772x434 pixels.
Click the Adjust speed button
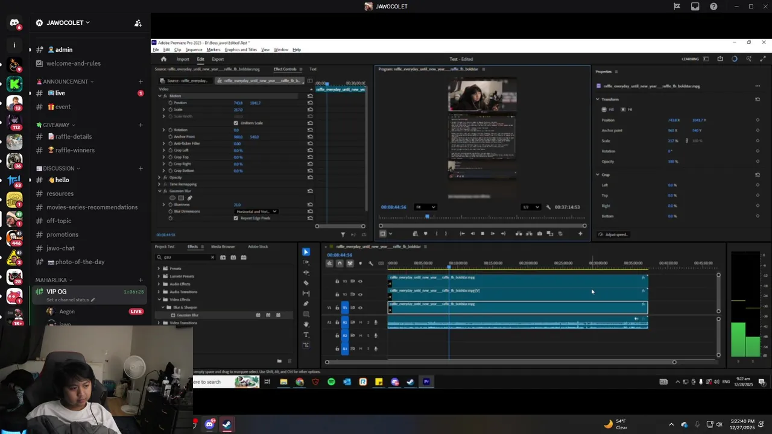(x=613, y=234)
